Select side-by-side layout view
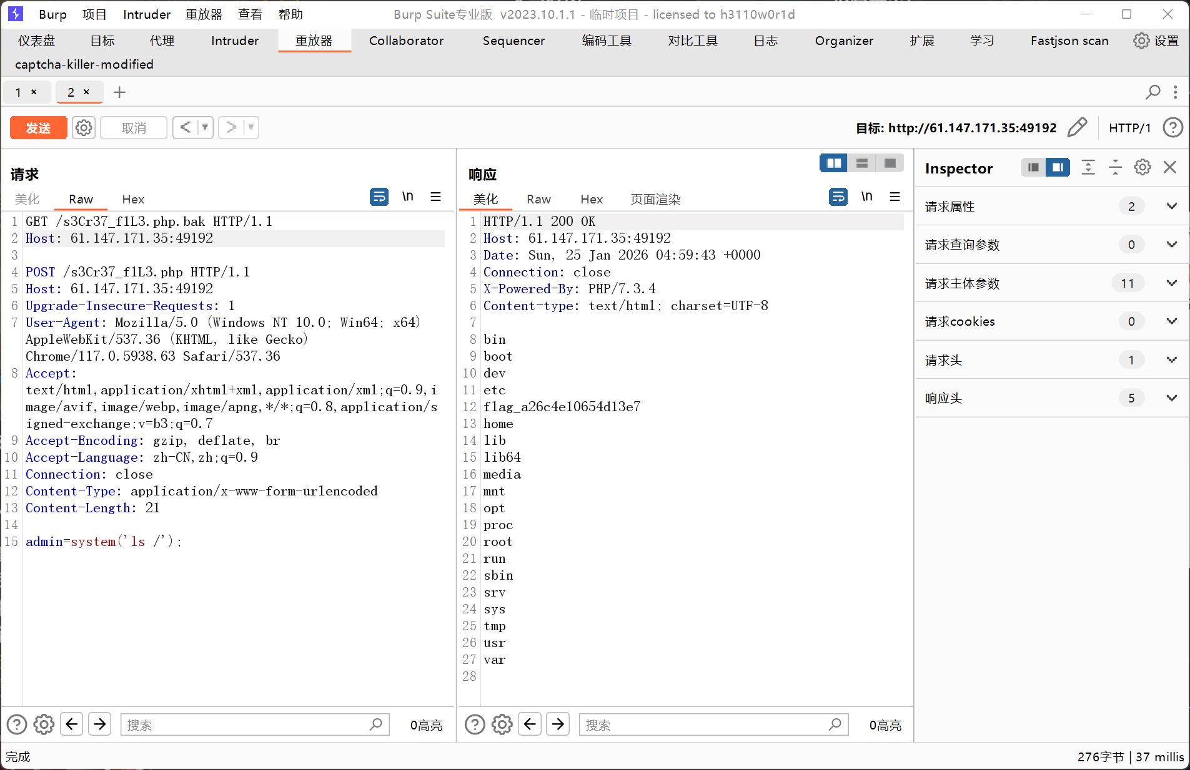Image resolution: width=1190 pixels, height=770 pixels. click(x=834, y=163)
